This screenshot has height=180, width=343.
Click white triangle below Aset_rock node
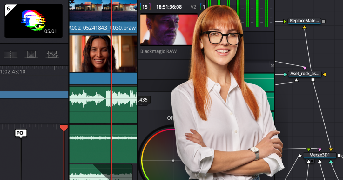296,80
